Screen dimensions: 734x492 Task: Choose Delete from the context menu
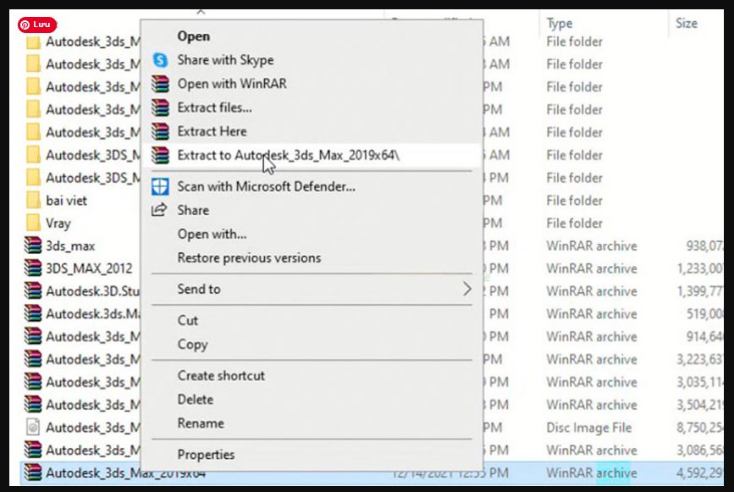[x=196, y=400]
